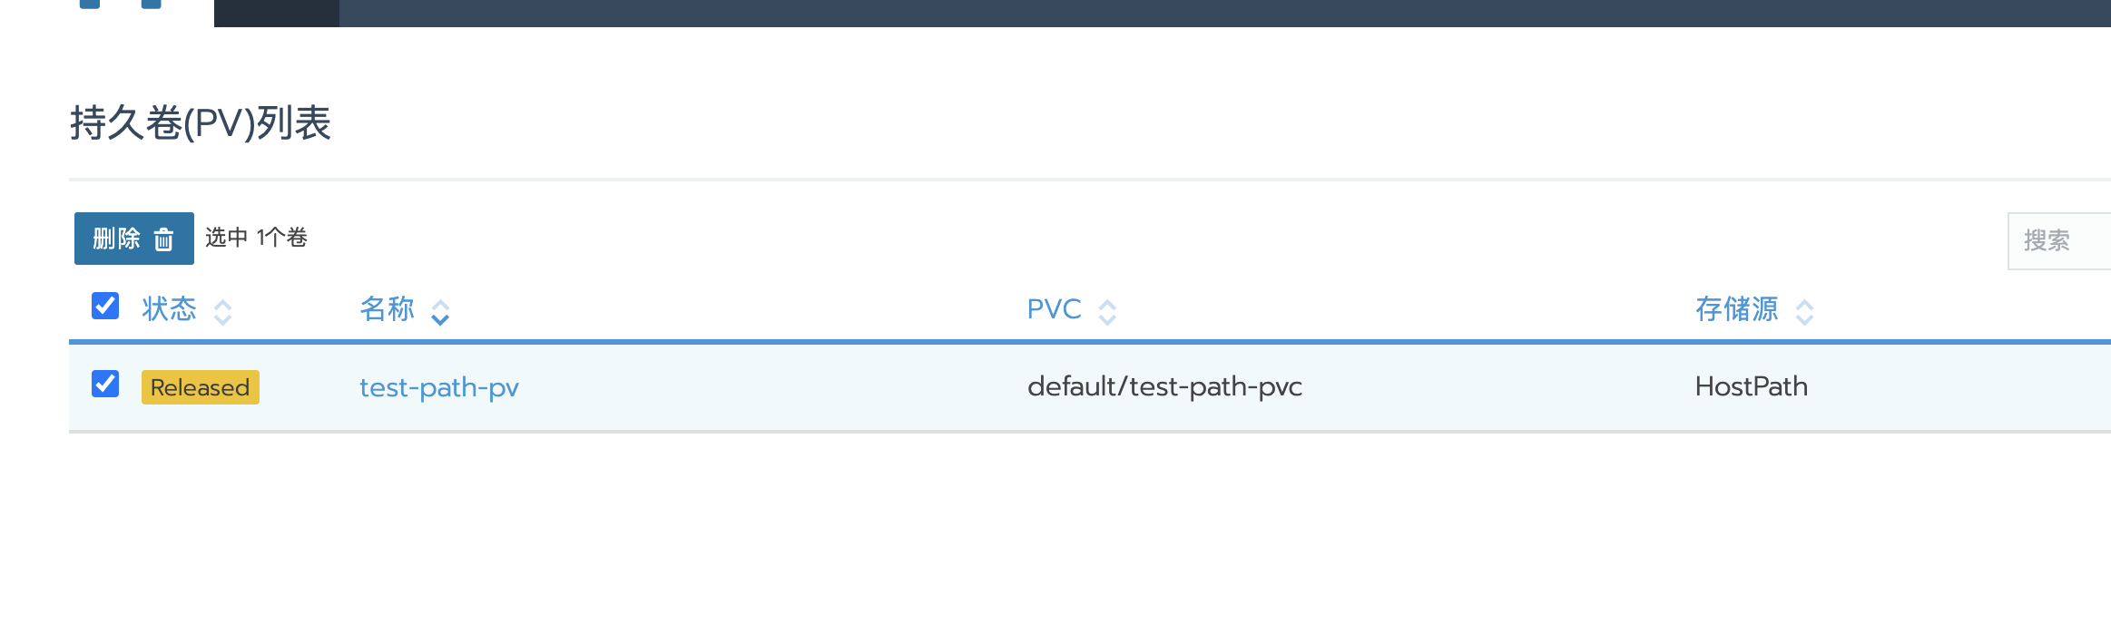
Task: Click the 状态 column header label
Action: point(169,309)
